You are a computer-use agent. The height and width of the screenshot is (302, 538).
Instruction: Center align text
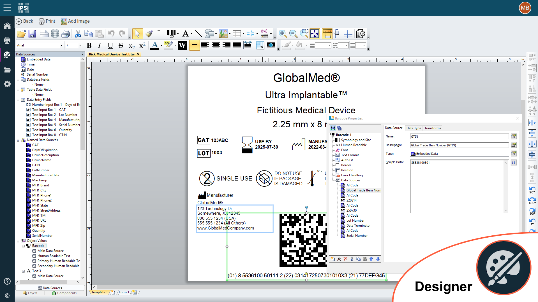click(x=216, y=45)
